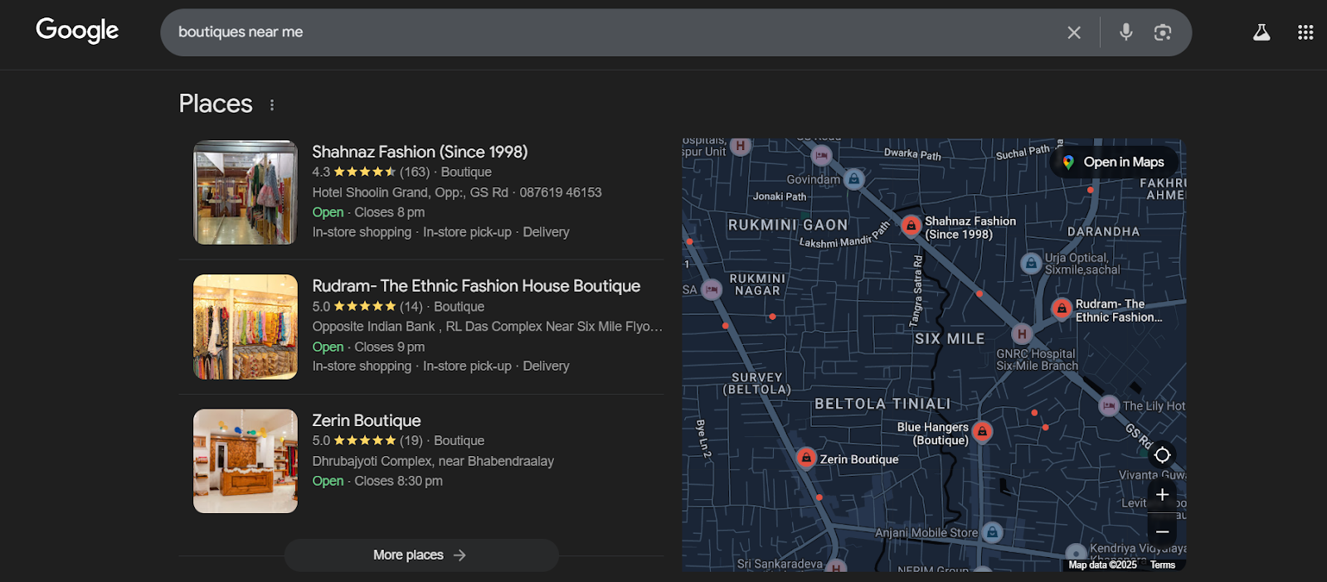
Task: Open Shahnaz Fashion (Since 1998) listing
Action: 420,152
